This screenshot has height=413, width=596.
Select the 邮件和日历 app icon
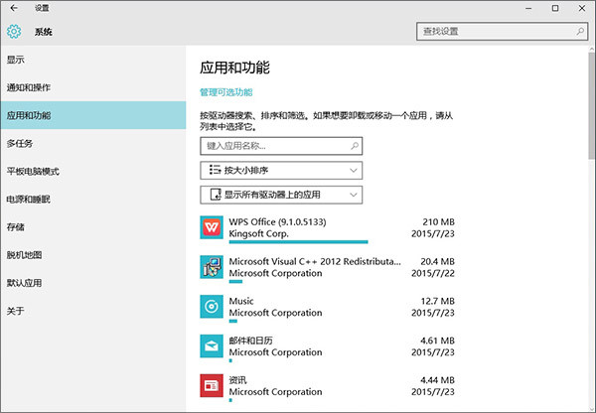pyautogui.click(x=212, y=345)
